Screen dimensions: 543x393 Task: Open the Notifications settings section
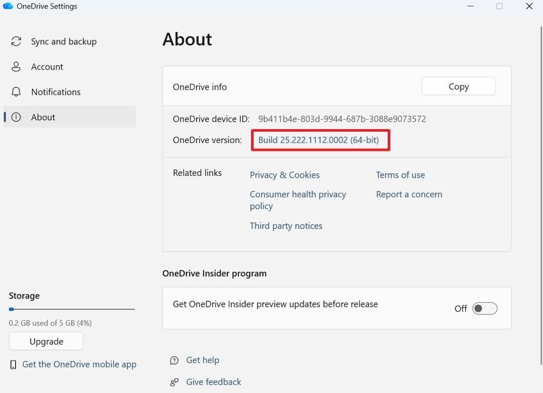coord(56,91)
